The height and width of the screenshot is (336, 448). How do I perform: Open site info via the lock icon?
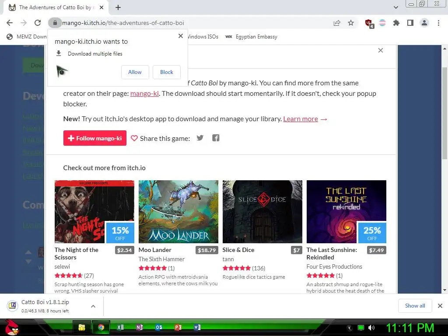55,23
